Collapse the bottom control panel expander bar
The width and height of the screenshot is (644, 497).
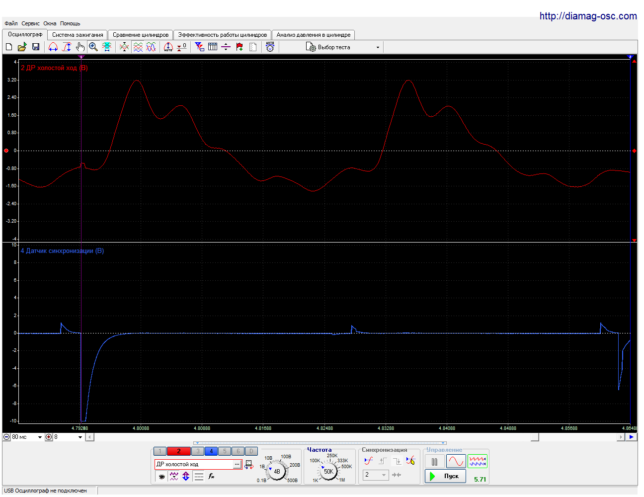320,443
